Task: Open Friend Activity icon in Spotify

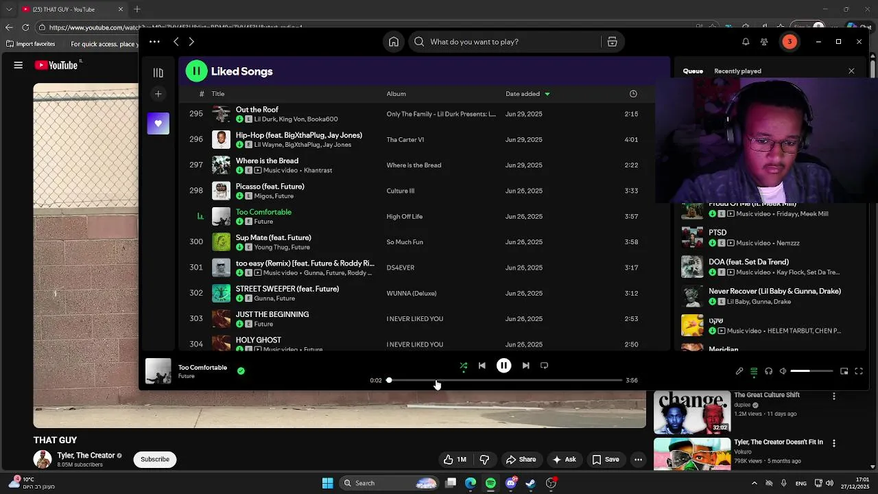Action: point(764,42)
